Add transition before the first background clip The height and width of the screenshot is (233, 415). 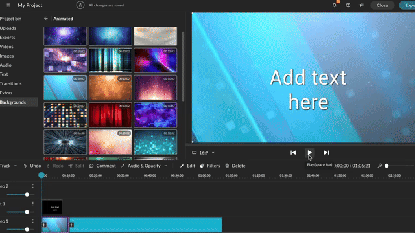(x=44, y=225)
